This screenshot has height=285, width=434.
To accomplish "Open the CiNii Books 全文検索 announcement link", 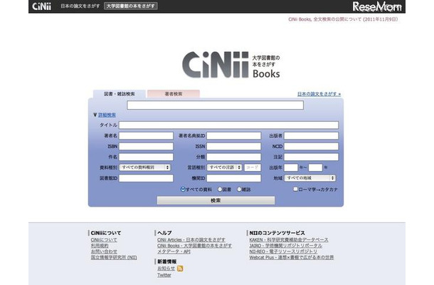I will click(x=343, y=19).
